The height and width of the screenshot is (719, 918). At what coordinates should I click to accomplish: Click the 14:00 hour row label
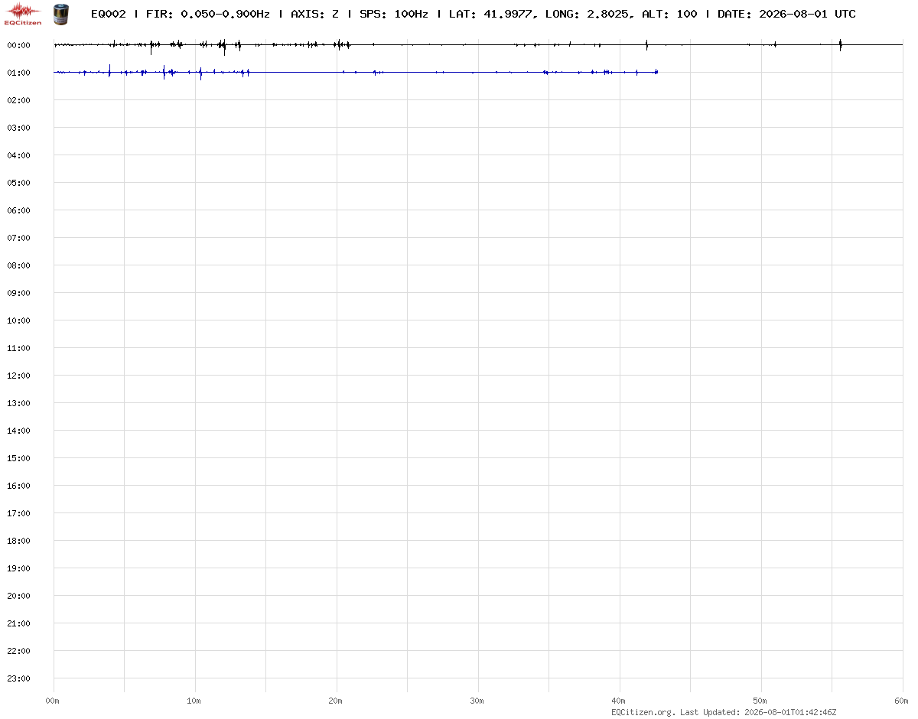click(x=18, y=431)
